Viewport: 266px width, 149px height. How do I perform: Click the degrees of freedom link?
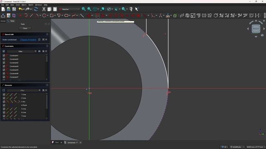(28, 40)
